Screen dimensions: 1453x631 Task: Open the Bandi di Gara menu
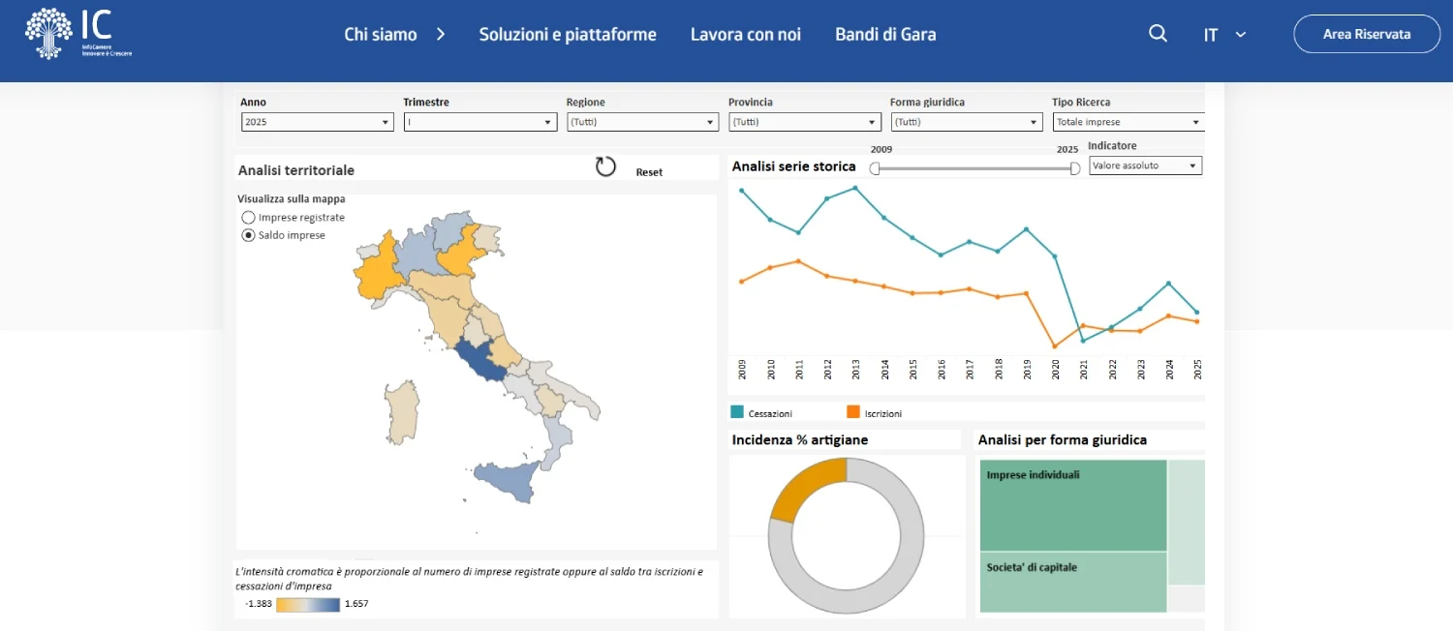coord(885,34)
